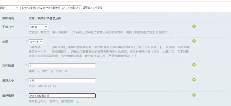Click the 文件数量 input field

62,66
